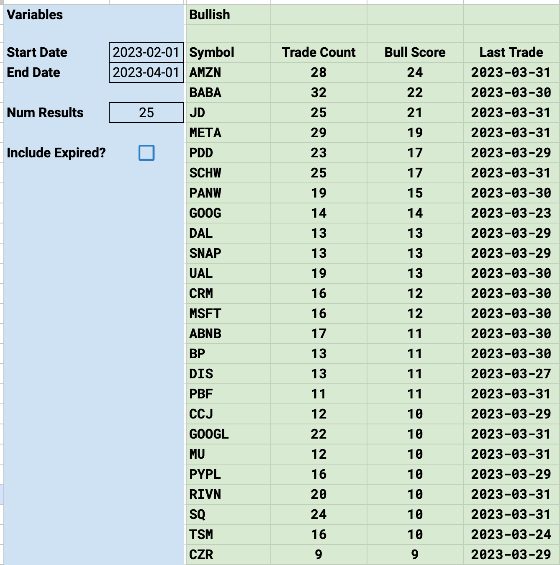Click GOOGL trade count 22
The height and width of the screenshot is (565, 560).
(x=319, y=434)
